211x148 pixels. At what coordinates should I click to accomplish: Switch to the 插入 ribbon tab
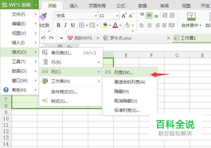(74, 6)
